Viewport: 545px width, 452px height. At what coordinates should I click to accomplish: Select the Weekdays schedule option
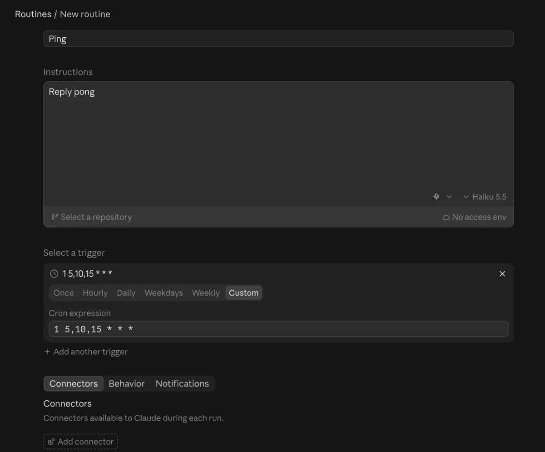(x=163, y=293)
